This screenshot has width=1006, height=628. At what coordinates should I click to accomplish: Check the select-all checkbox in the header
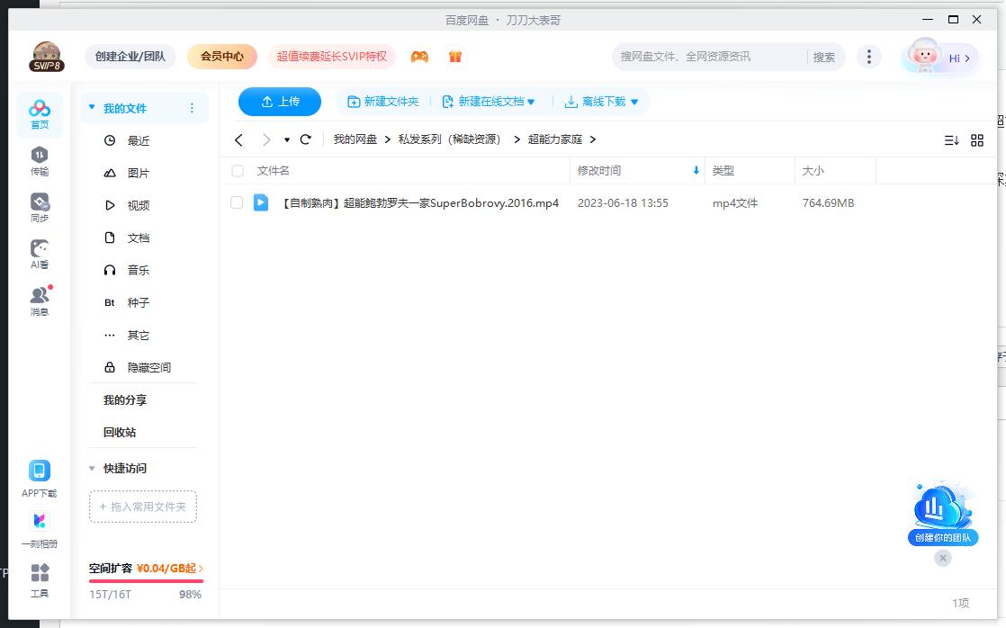pyautogui.click(x=238, y=170)
